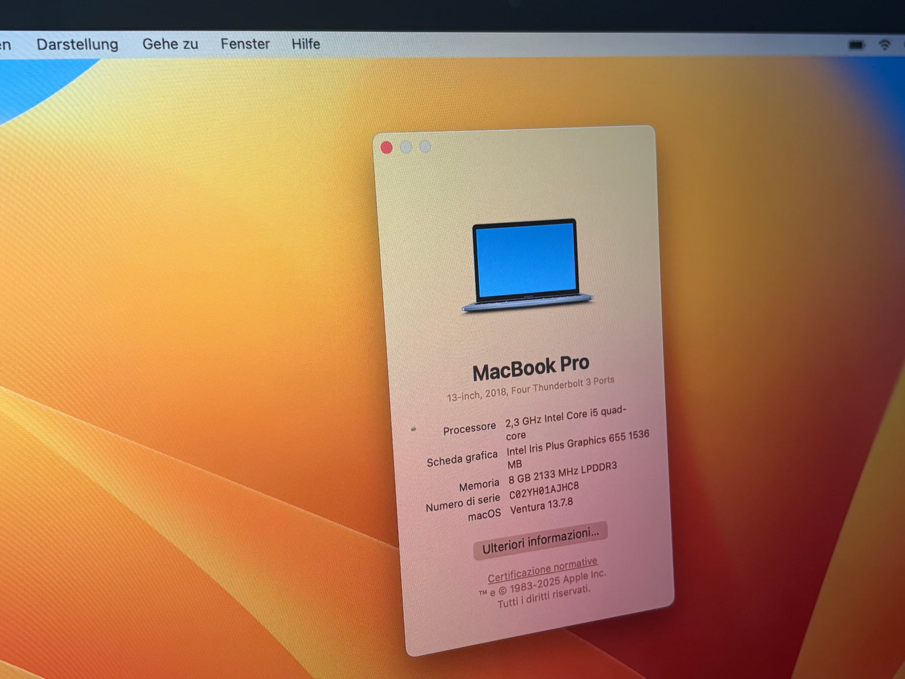The width and height of the screenshot is (905, 679).
Task: Click the Wi-Fi status icon in menu bar
Action: click(x=884, y=44)
